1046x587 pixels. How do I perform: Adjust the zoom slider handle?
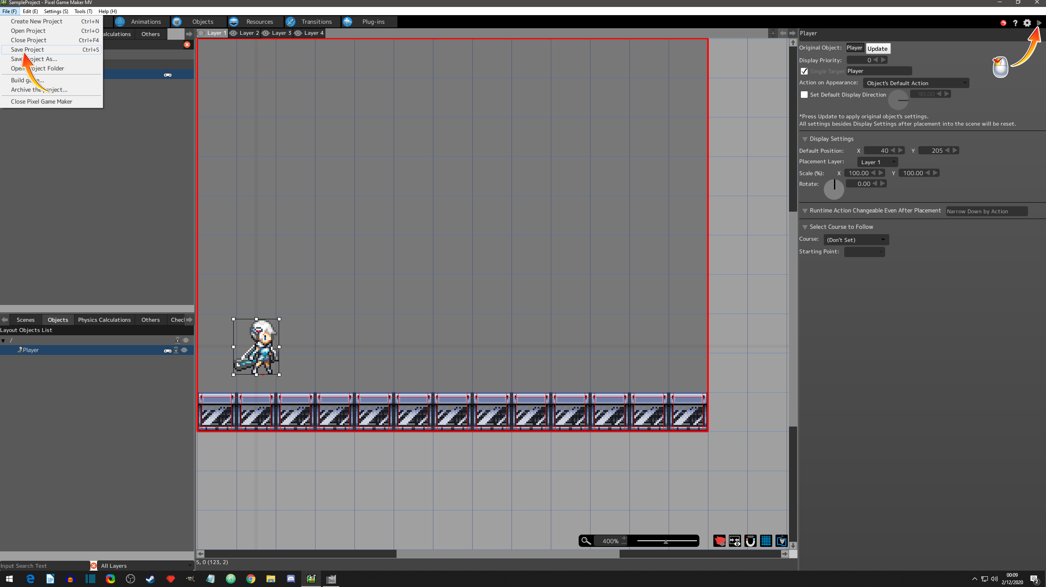(665, 541)
